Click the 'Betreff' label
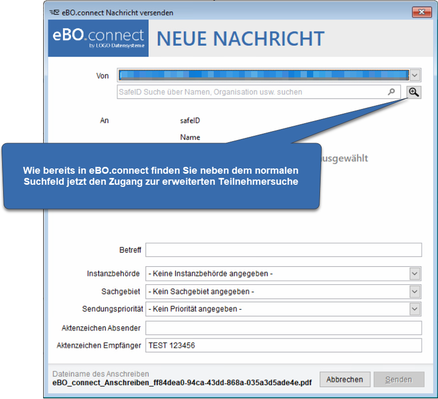The image size is (438, 399). pyautogui.click(x=130, y=250)
